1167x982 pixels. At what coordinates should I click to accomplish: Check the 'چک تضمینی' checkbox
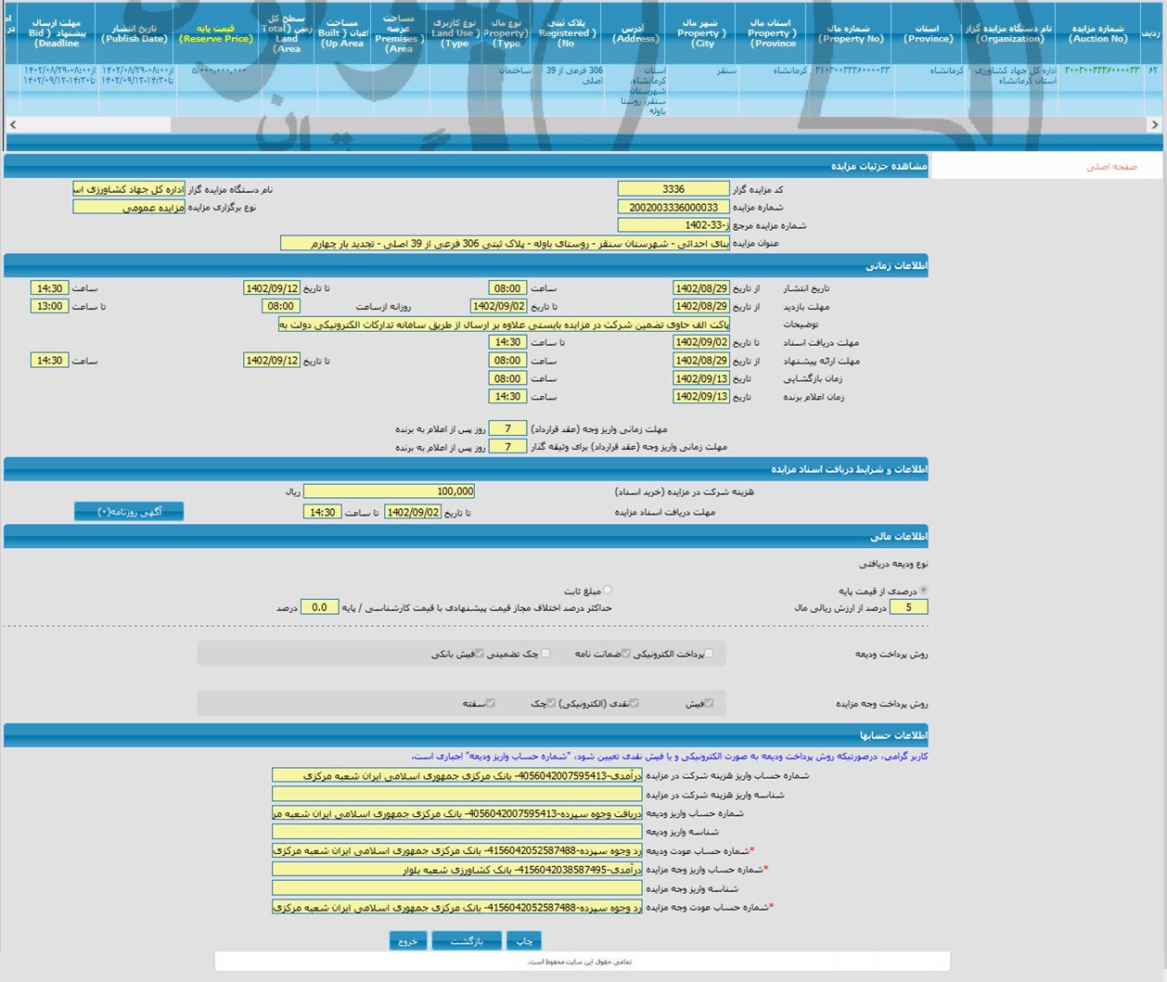545,654
